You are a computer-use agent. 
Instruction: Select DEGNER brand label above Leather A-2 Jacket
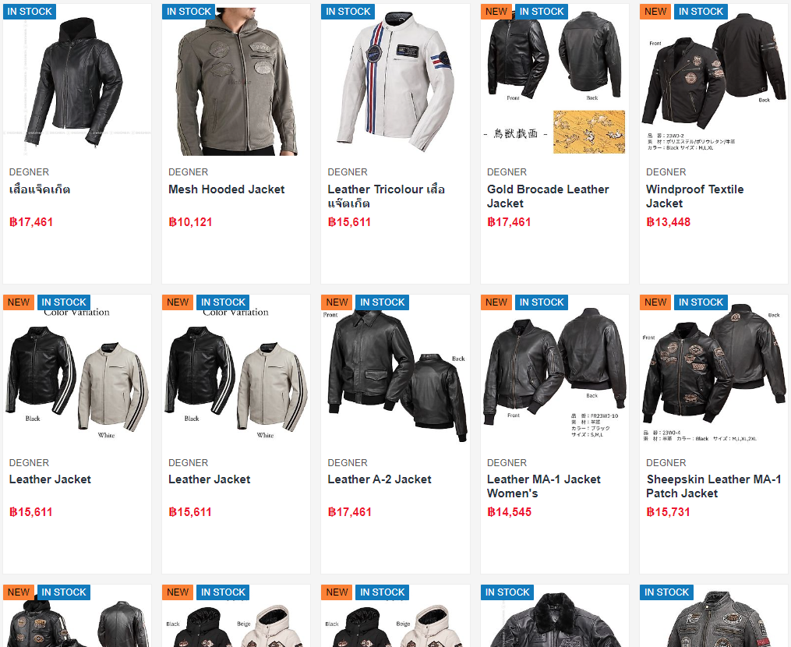(x=347, y=463)
